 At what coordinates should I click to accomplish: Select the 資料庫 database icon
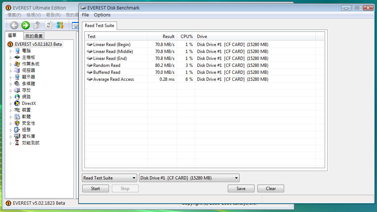[17, 136]
